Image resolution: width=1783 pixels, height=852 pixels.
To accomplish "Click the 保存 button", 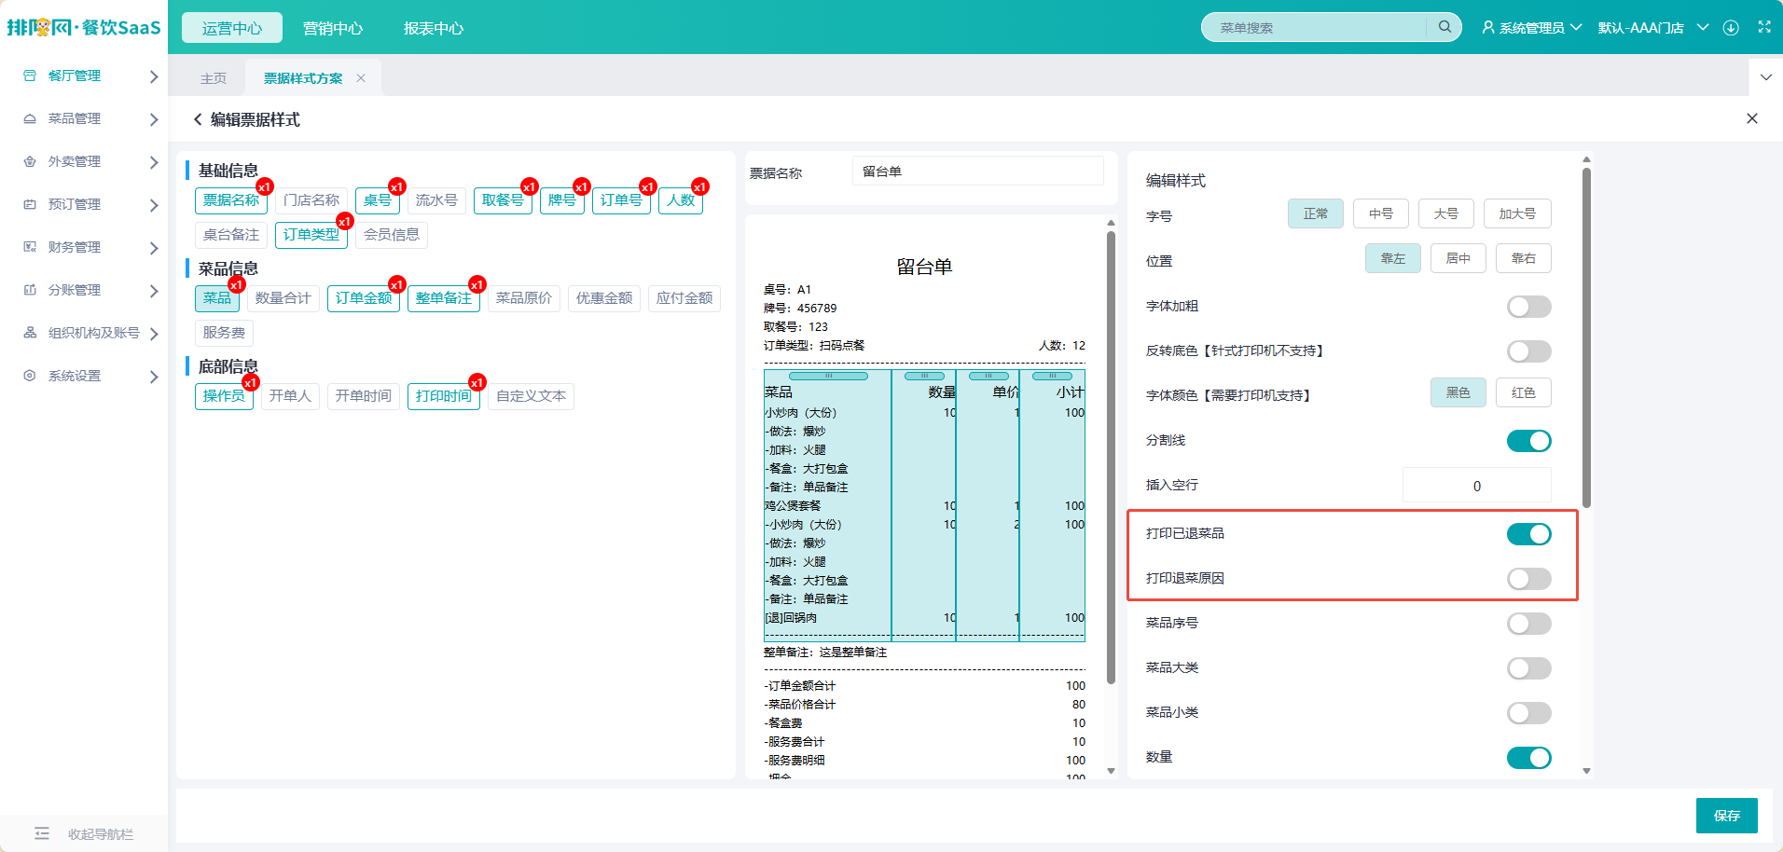I will point(1727,816).
